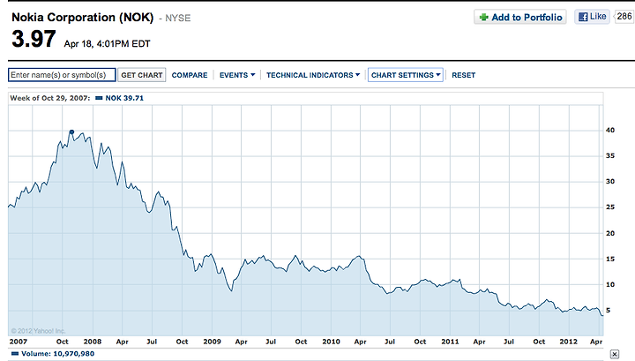635x361 pixels.
Task: Click the 20 y-axis value
Action: 610,233
